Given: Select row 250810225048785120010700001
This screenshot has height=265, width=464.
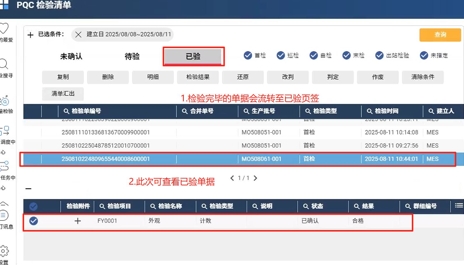Looking at the screenshot, I should click(244, 146).
